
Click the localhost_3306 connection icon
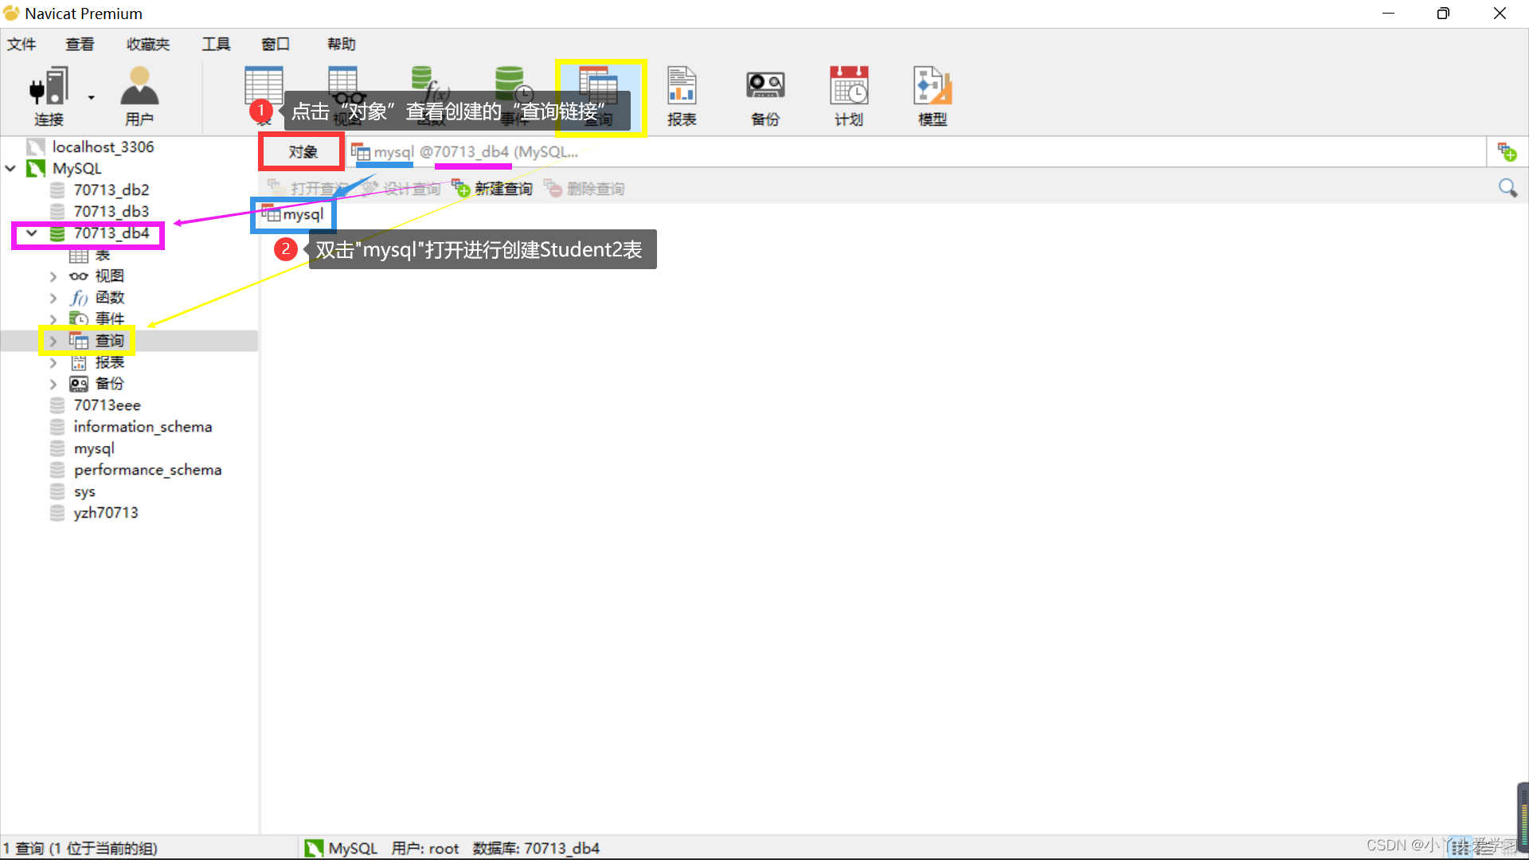pyautogui.click(x=36, y=147)
